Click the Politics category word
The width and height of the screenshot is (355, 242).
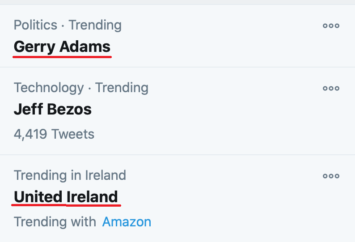(x=35, y=25)
